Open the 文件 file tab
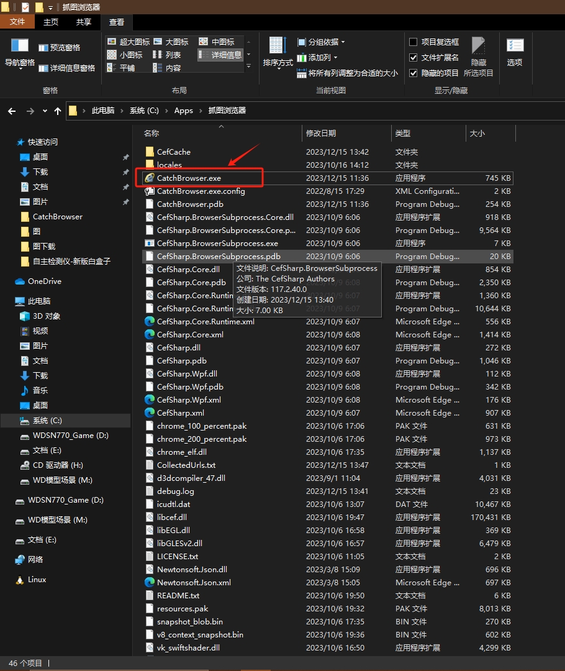This screenshot has width=565, height=671. 17,22
